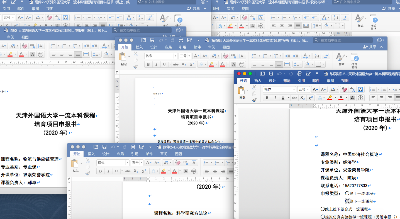Click 样式 styles button in 杨春妮 window
Screen dimensions: 400x219
341,59
